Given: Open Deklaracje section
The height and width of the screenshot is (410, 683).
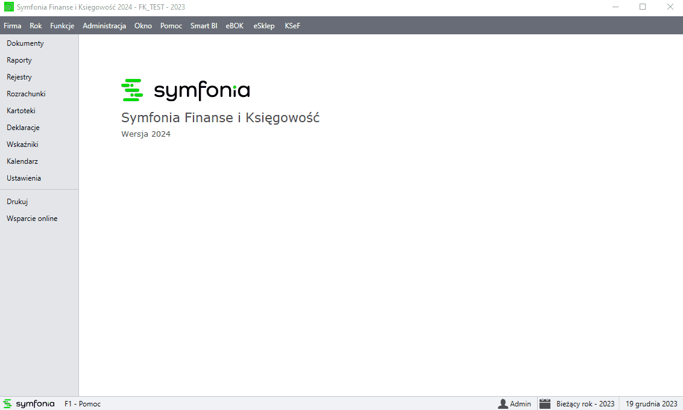Looking at the screenshot, I should (23, 128).
